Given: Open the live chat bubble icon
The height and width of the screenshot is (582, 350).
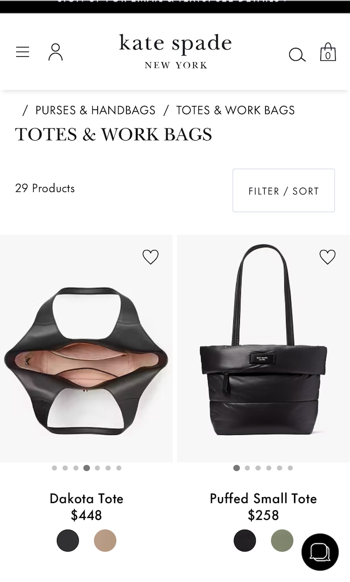Looking at the screenshot, I should pyautogui.click(x=320, y=552).
